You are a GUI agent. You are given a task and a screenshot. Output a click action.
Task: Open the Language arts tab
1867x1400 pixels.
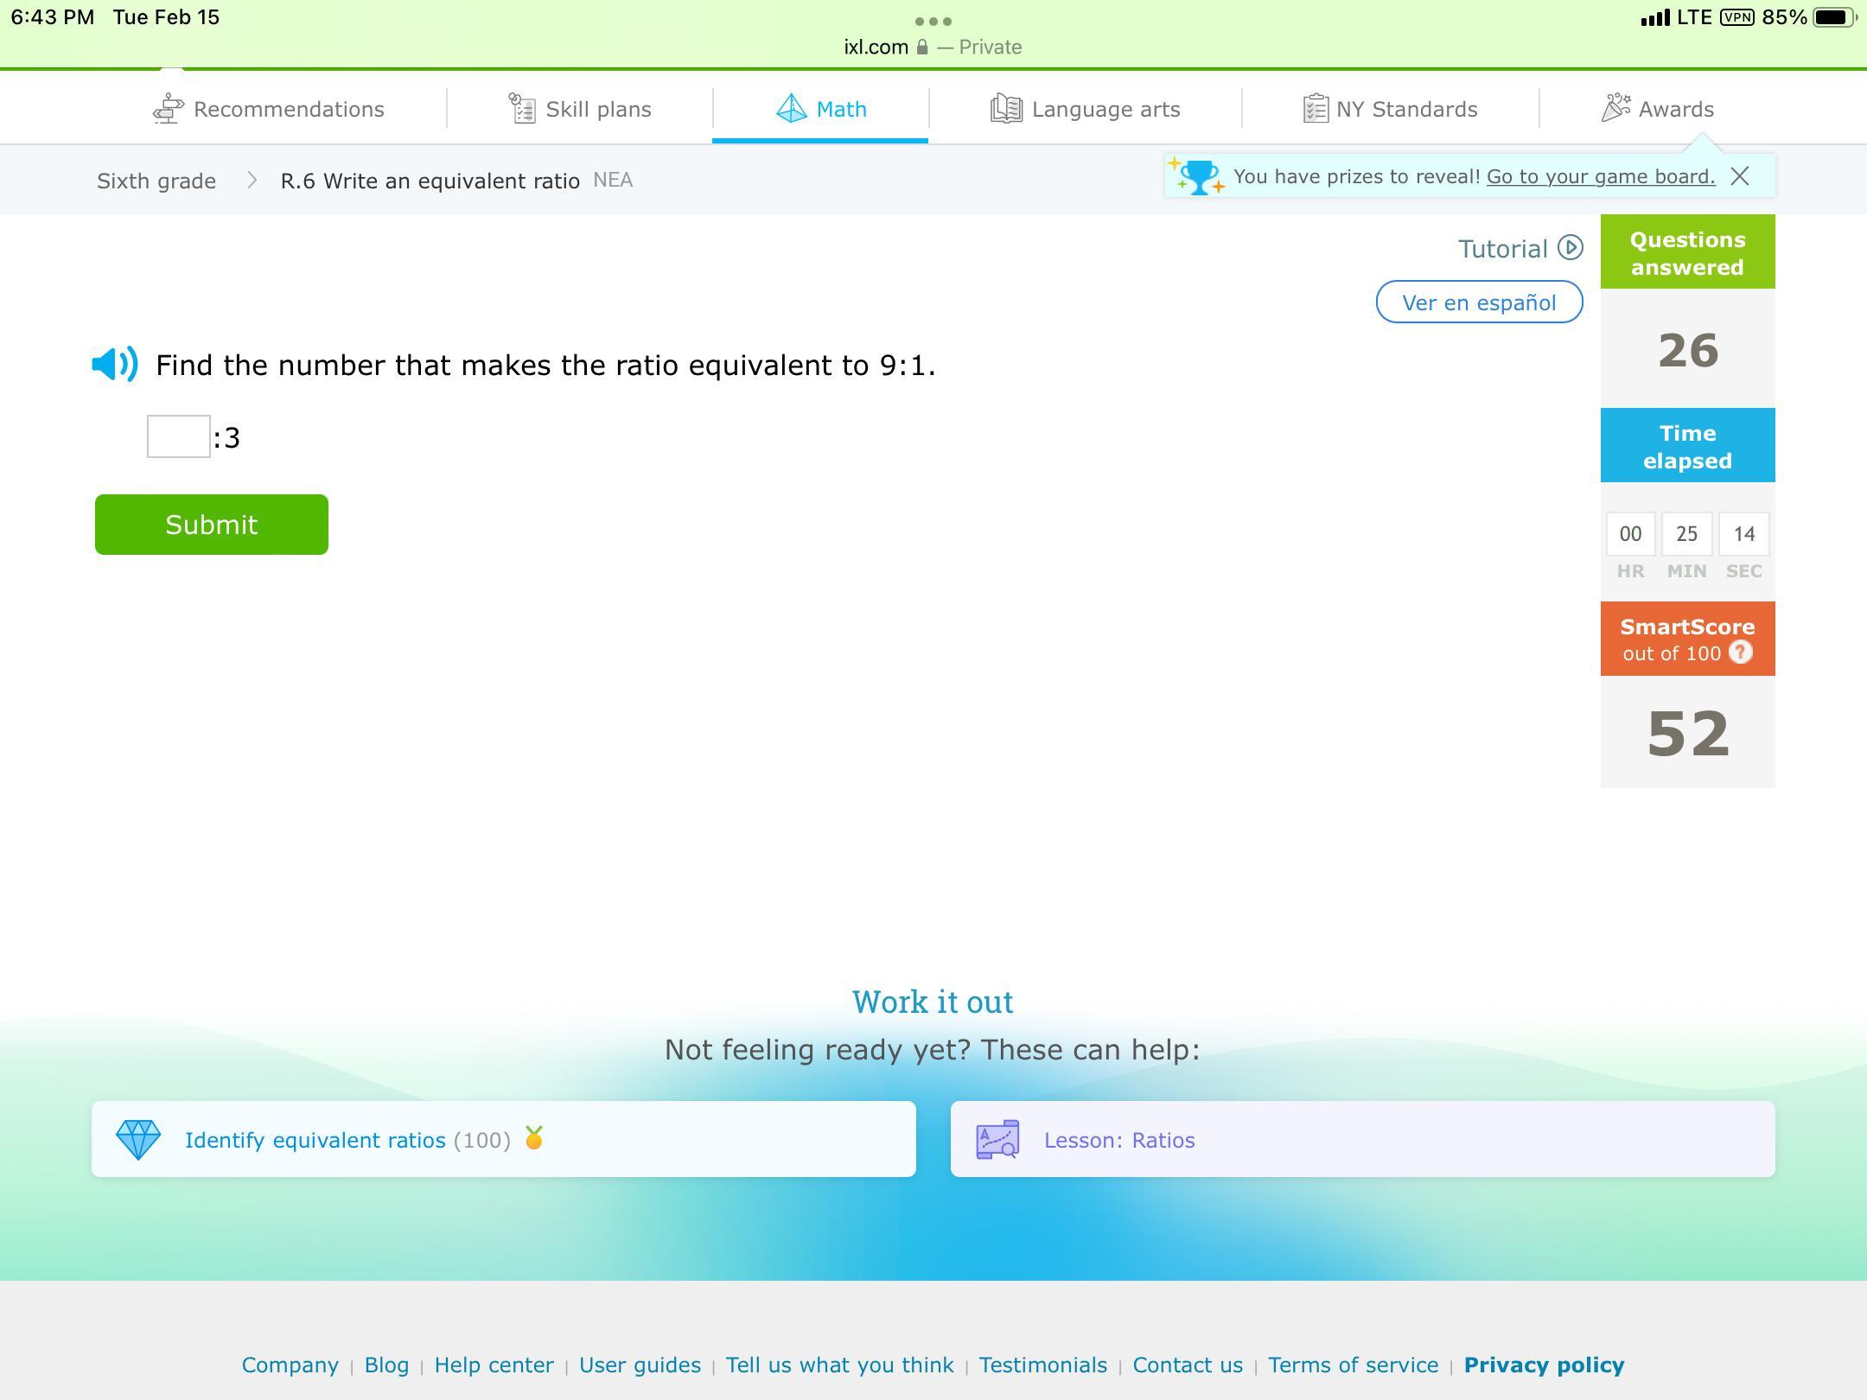(1086, 109)
